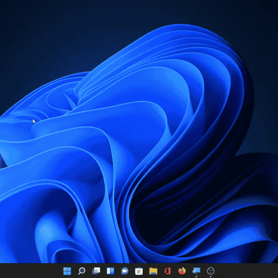
Task: Open Task View from the taskbar
Action: coord(96,271)
